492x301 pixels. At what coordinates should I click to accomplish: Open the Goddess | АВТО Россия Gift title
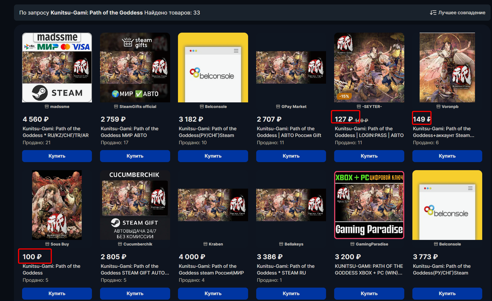tap(289, 132)
